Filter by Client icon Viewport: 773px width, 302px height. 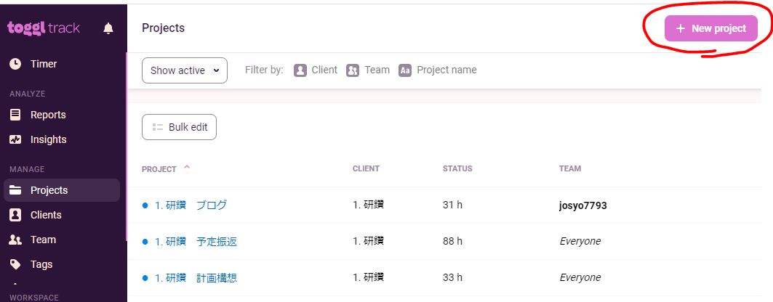[300, 70]
